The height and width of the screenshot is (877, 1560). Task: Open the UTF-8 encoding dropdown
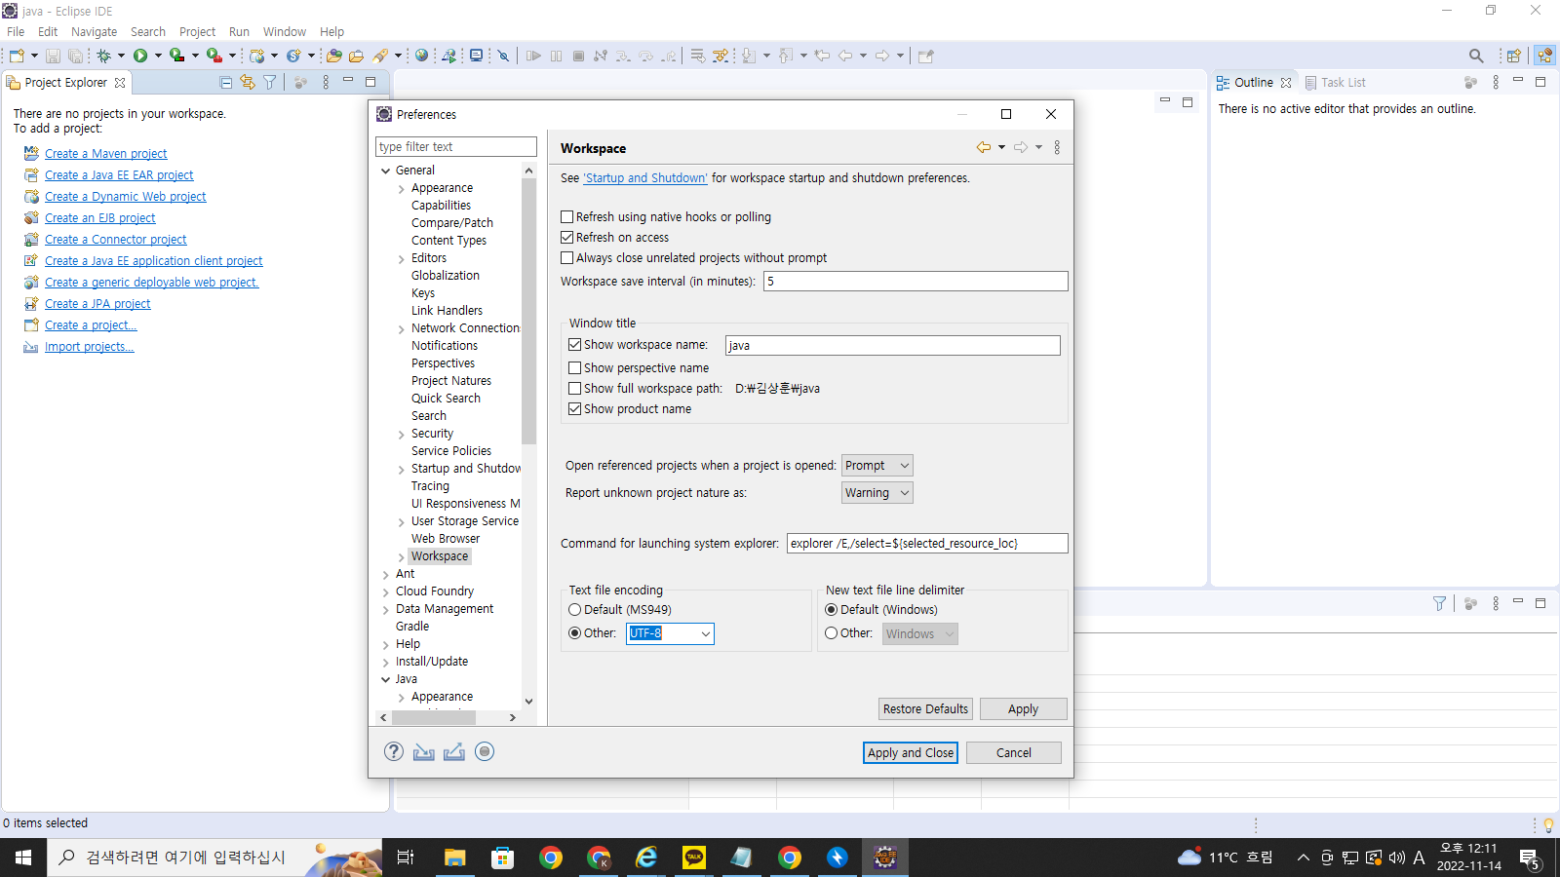pyautogui.click(x=706, y=634)
